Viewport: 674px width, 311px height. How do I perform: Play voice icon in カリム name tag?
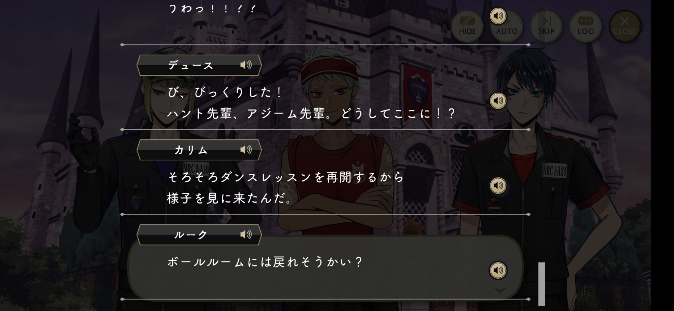(x=246, y=150)
